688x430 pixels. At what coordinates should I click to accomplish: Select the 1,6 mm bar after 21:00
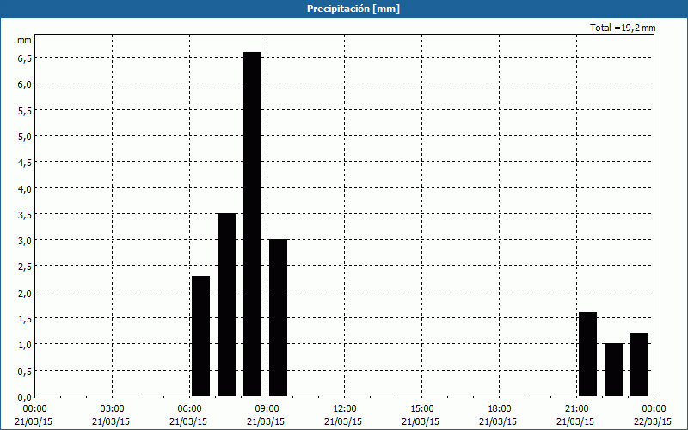[588, 354]
